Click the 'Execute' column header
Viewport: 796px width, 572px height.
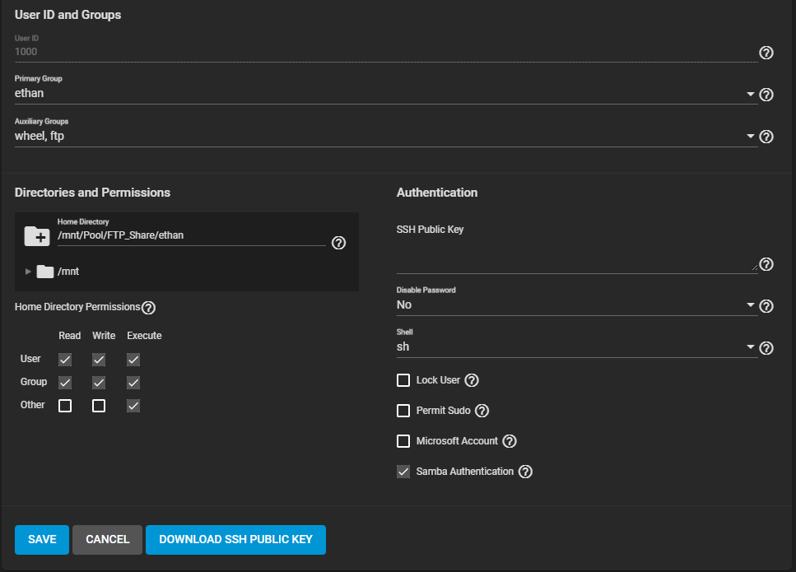pos(144,336)
